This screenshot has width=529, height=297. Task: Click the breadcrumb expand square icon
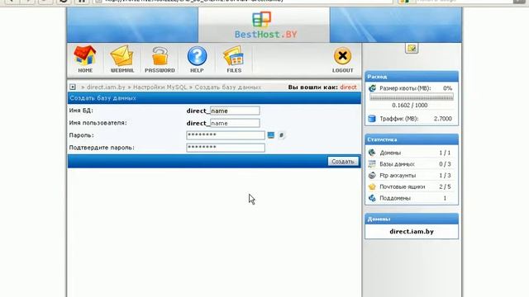click(73, 87)
